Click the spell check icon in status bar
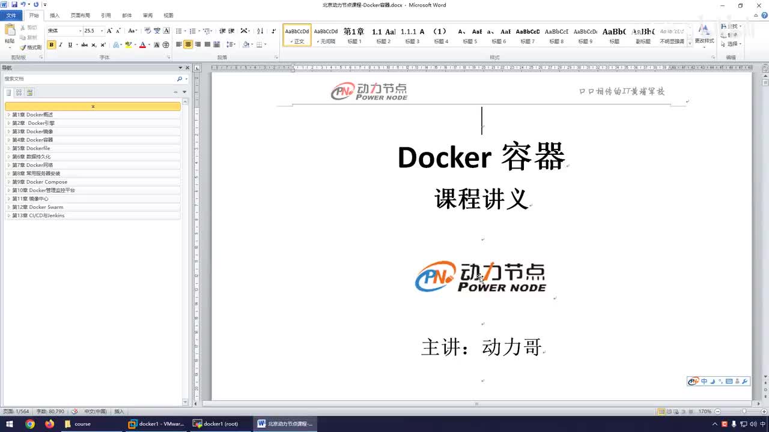Screen dimensions: 769x432 click(74, 412)
